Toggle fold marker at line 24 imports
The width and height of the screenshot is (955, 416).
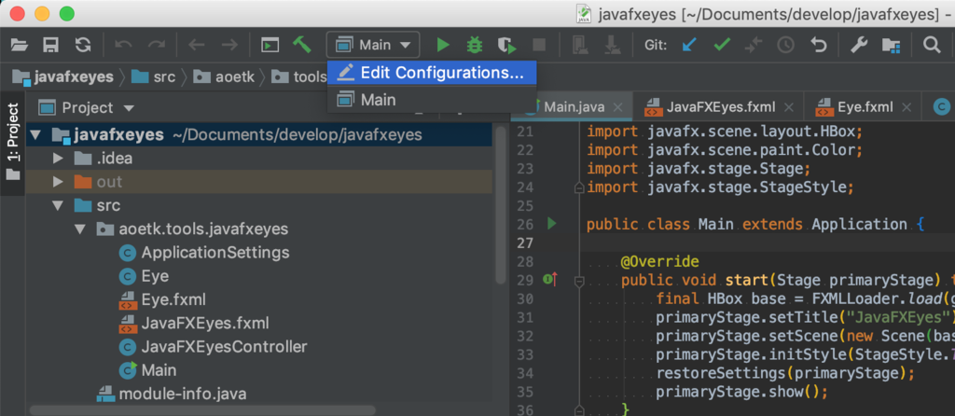(x=579, y=187)
